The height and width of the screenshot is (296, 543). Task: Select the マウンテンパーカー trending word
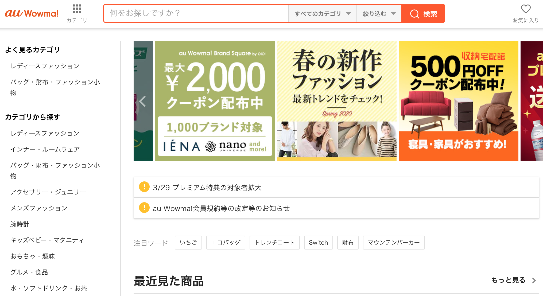[x=394, y=243]
